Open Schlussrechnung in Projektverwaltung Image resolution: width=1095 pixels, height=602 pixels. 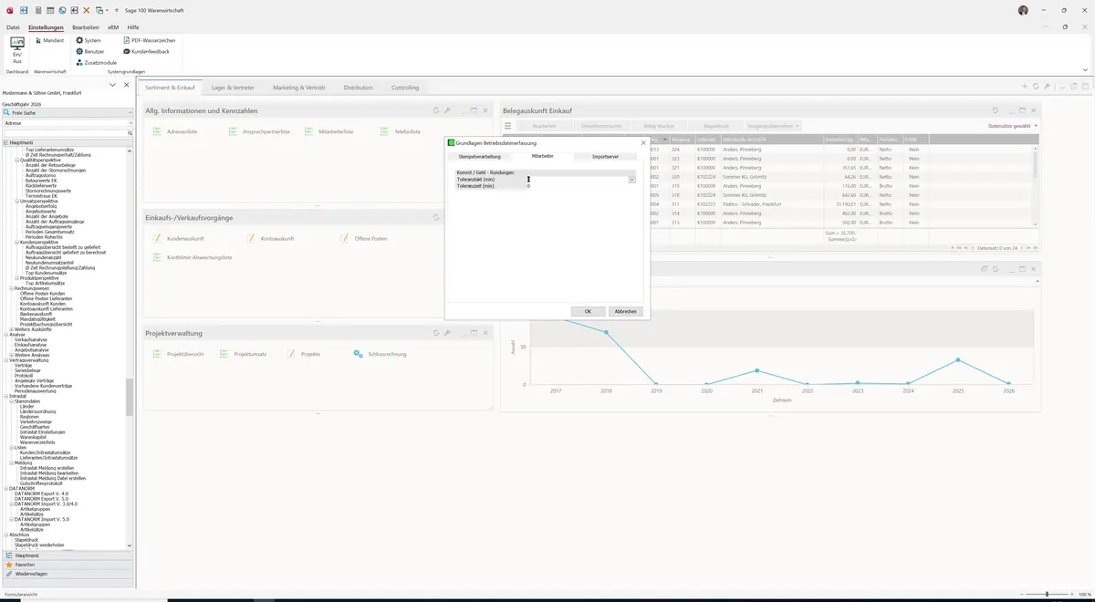pos(380,354)
